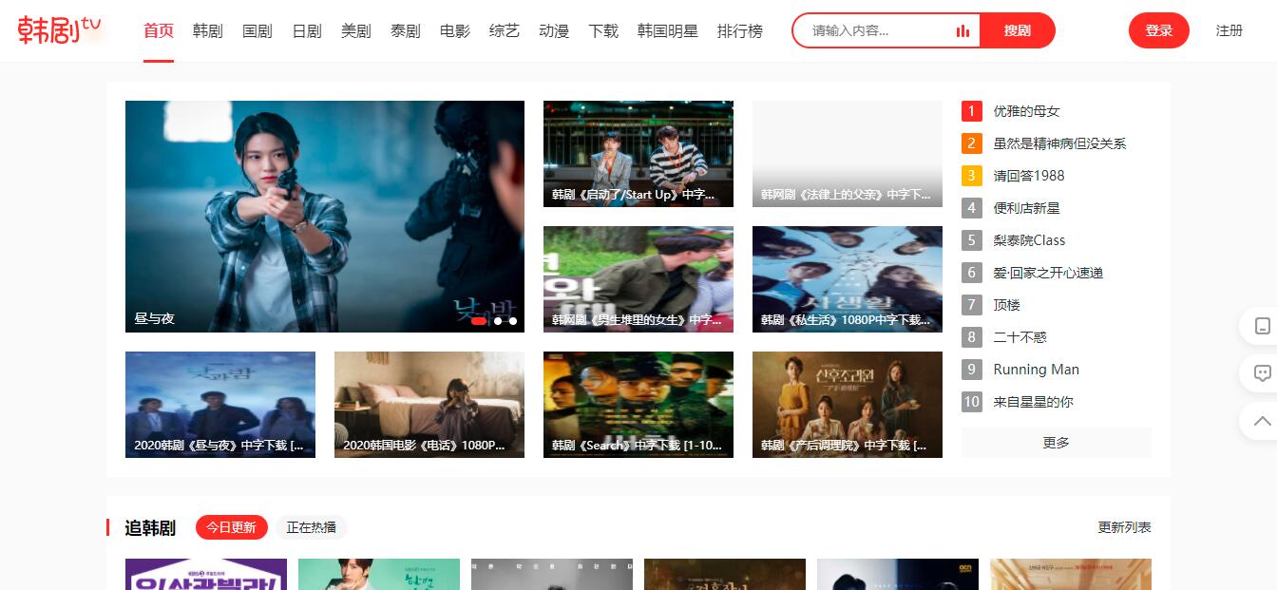Image resolution: width=1277 pixels, height=590 pixels.
Task: Click the back-to-top arrow icon
Action: pyautogui.click(x=1262, y=421)
